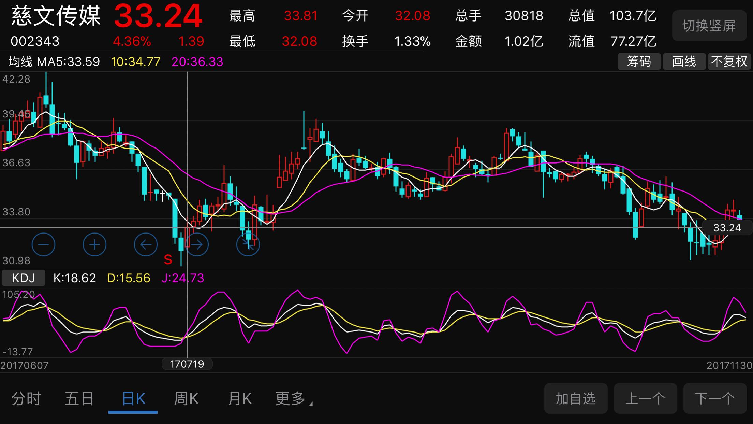The height and width of the screenshot is (424, 753).
Task: Click the zoom in plus icon on chart
Action: pyautogui.click(x=94, y=244)
